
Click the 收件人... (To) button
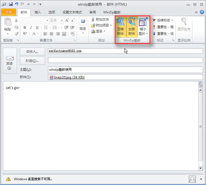33,52
